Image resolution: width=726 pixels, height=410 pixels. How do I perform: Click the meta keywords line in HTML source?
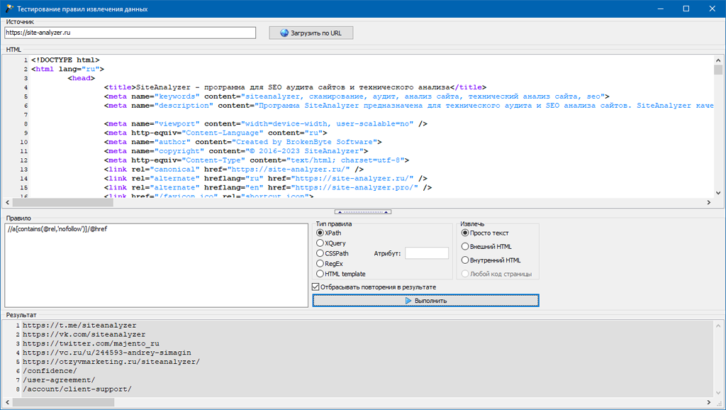click(x=357, y=96)
